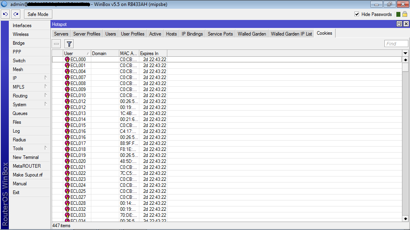Click the Domain column header
410x230 pixels.
(105, 54)
